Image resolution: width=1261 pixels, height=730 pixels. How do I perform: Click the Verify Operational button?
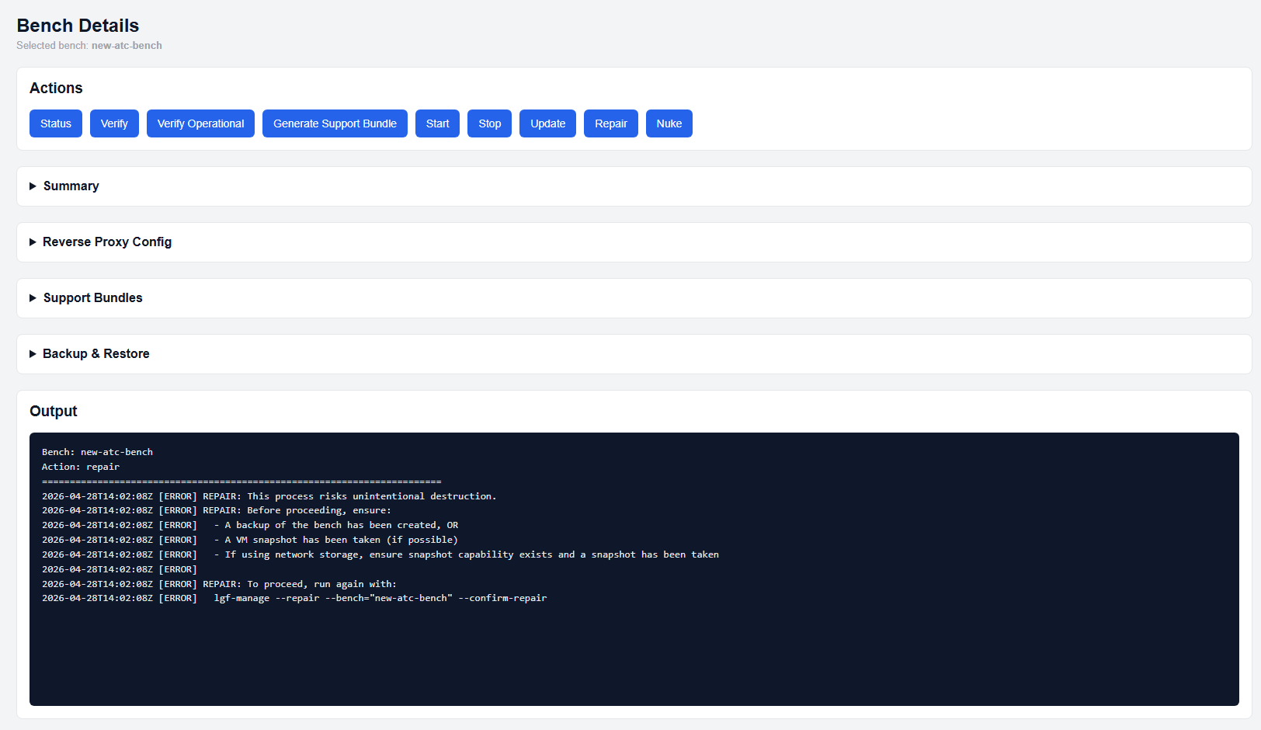coord(200,123)
